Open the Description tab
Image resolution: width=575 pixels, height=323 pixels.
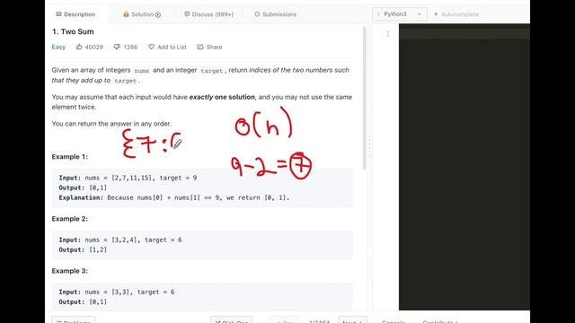coord(75,14)
